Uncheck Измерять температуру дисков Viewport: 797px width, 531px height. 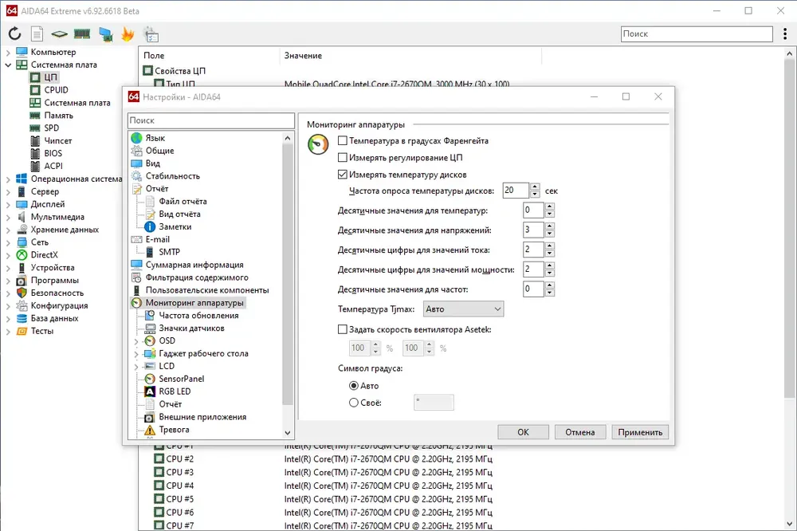(343, 175)
